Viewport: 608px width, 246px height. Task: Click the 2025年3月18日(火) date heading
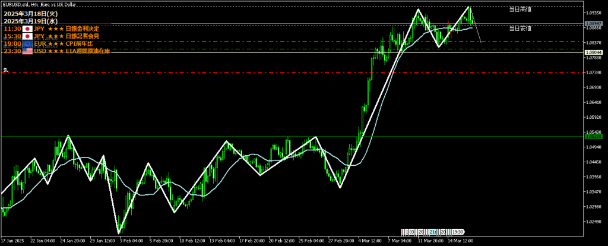point(28,13)
